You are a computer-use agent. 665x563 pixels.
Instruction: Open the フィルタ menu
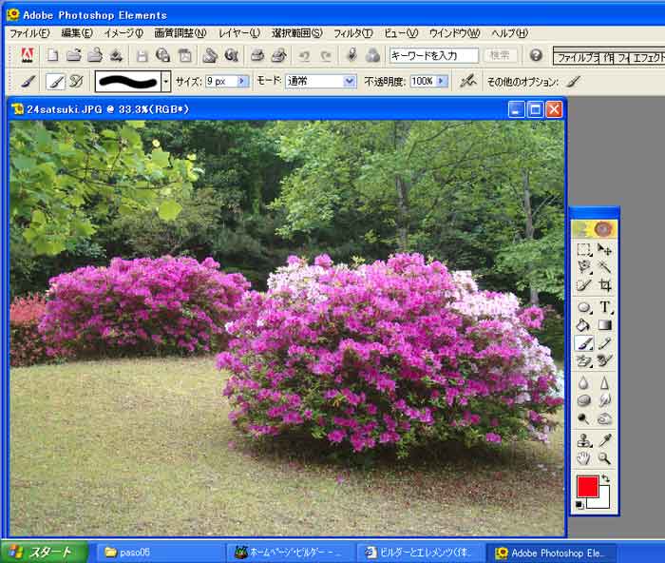353,33
